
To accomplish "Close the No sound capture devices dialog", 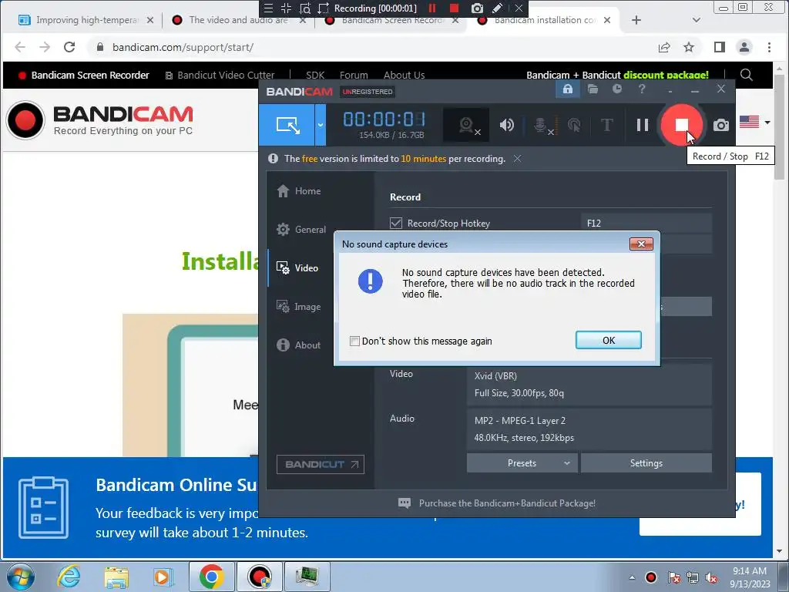I will point(641,244).
